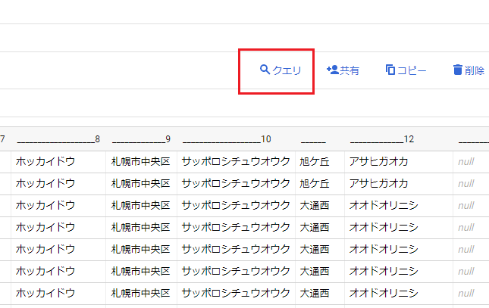The image size is (489, 308).
Task: Click サッポロシチュウオウク in the first row
Action: pyautogui.click(x=236, y=161)
